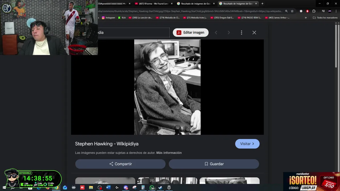
Task: Open the (274) Melodía de Cl... bookmark
Action: [168, 18]
